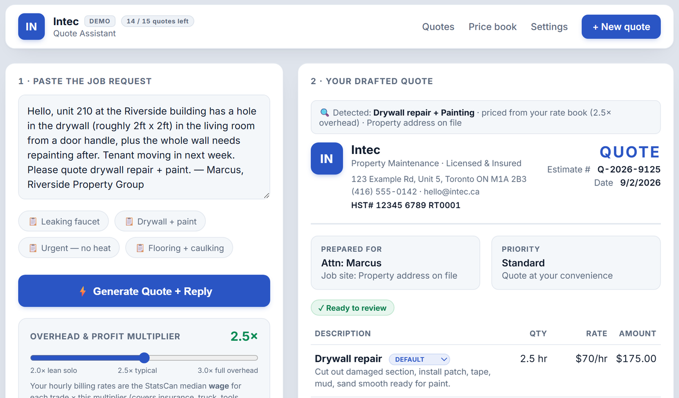Open the Price book page
679x398 pixels.
[492, 27]
